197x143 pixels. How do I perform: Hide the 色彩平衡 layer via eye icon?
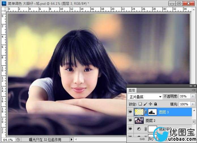[130, 129]
